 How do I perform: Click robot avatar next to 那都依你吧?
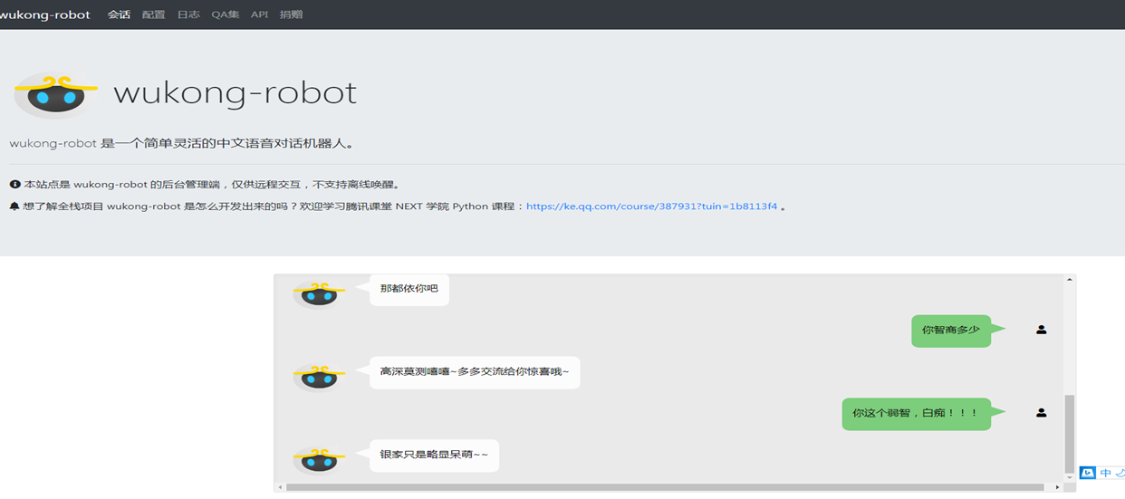tap(319, 293)
